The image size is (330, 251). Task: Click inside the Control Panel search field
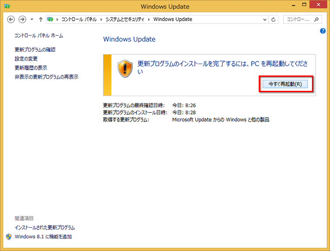(x=299, y=19)
